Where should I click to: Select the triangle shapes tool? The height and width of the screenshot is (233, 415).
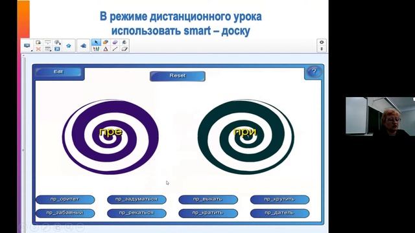click(106, 49)
